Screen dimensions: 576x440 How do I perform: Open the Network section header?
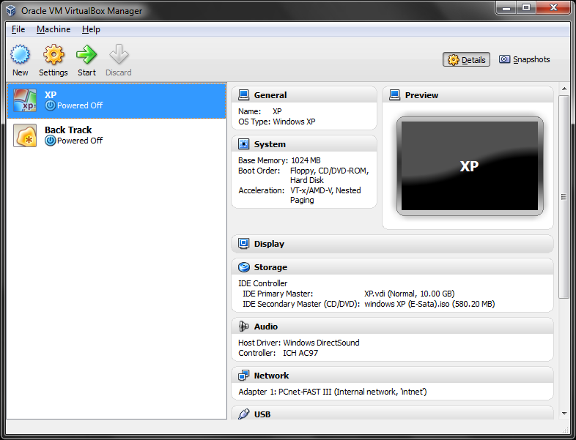pyautogui.click(x=392, y=375)
